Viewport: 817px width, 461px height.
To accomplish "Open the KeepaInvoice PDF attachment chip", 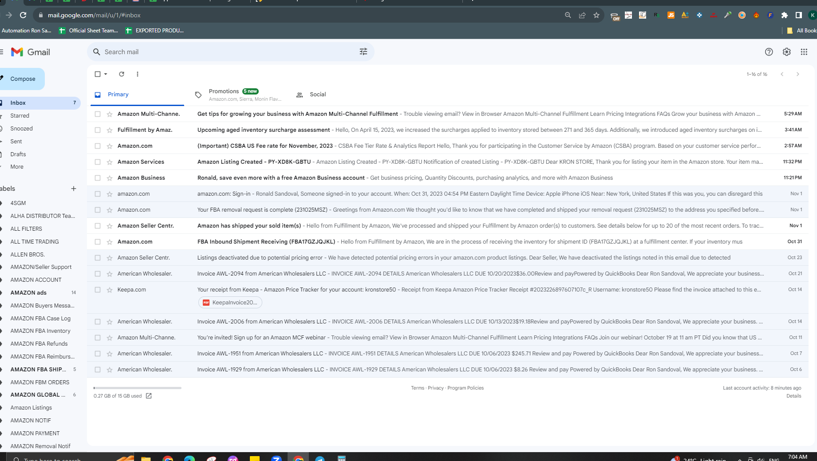I will click(x=230, y=303).
